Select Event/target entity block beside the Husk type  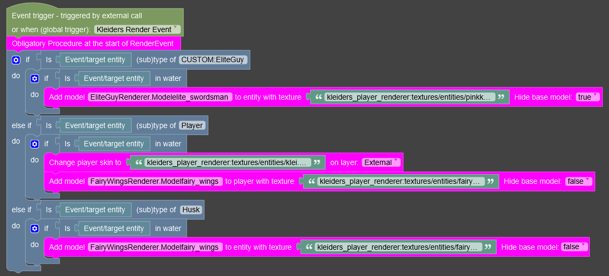click(x=95, y=210)
